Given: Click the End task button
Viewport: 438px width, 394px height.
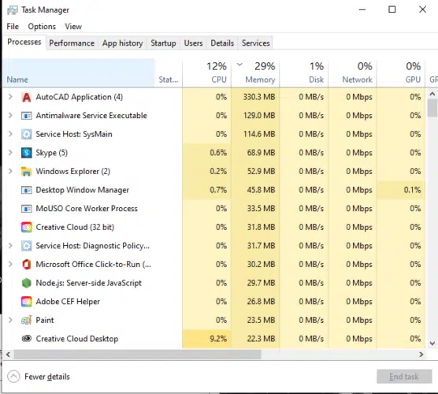Looking at the screenshot, I should coord(404,377).
